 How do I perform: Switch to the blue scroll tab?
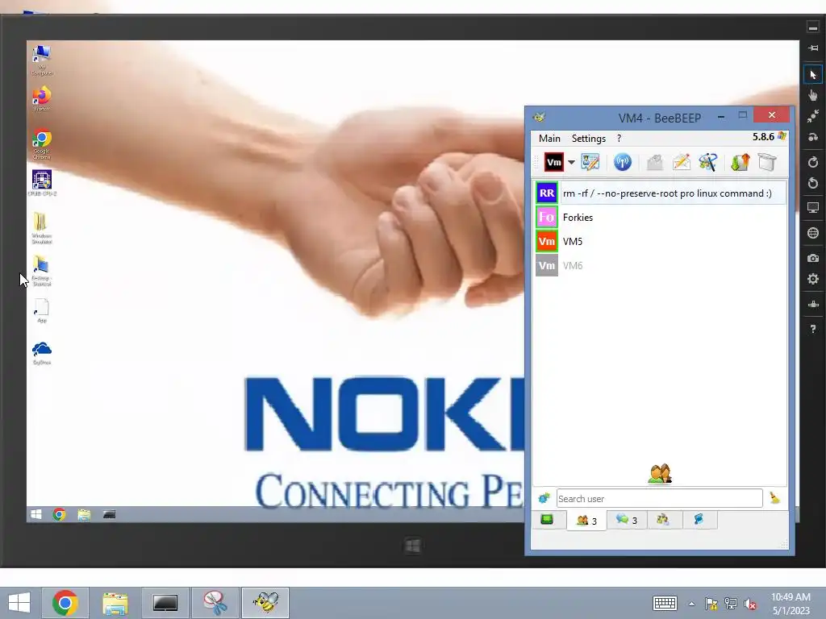coord(699,520)
